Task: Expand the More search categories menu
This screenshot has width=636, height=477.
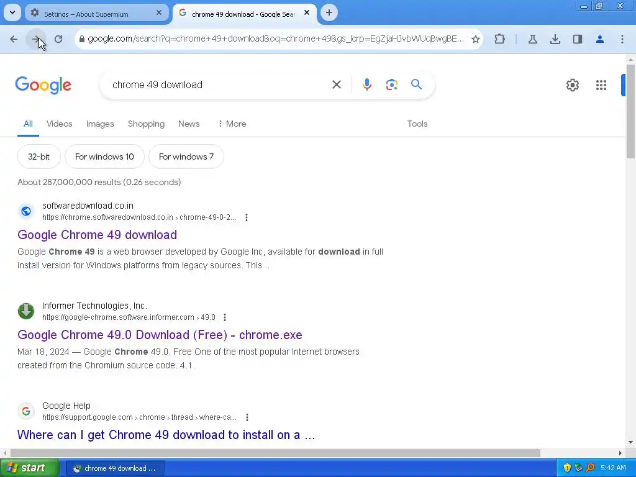Action: (x=232, y=124)
